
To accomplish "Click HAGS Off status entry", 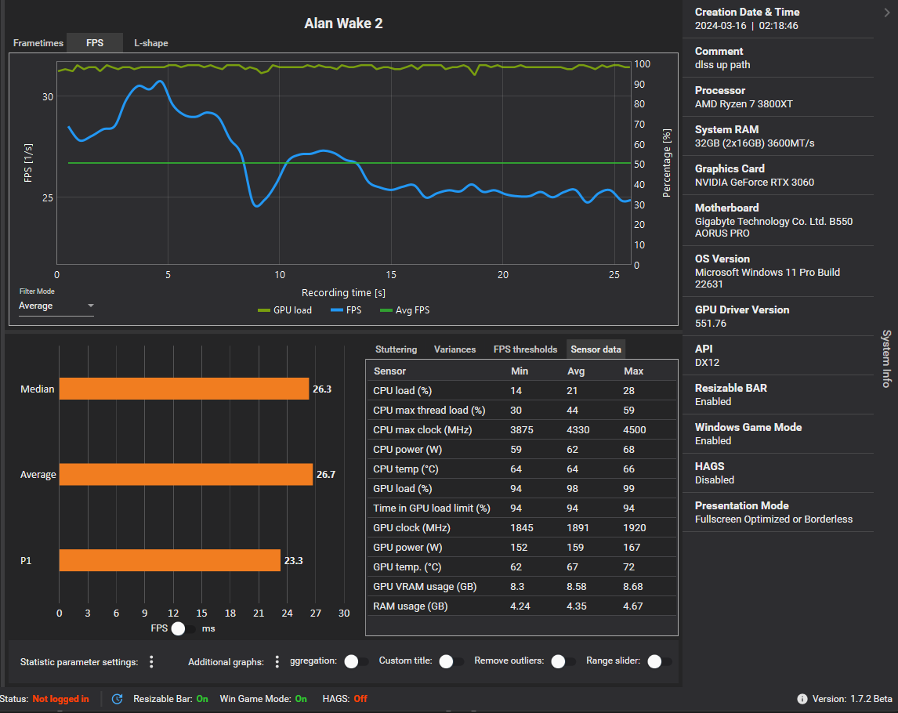I will pos(345,699).
